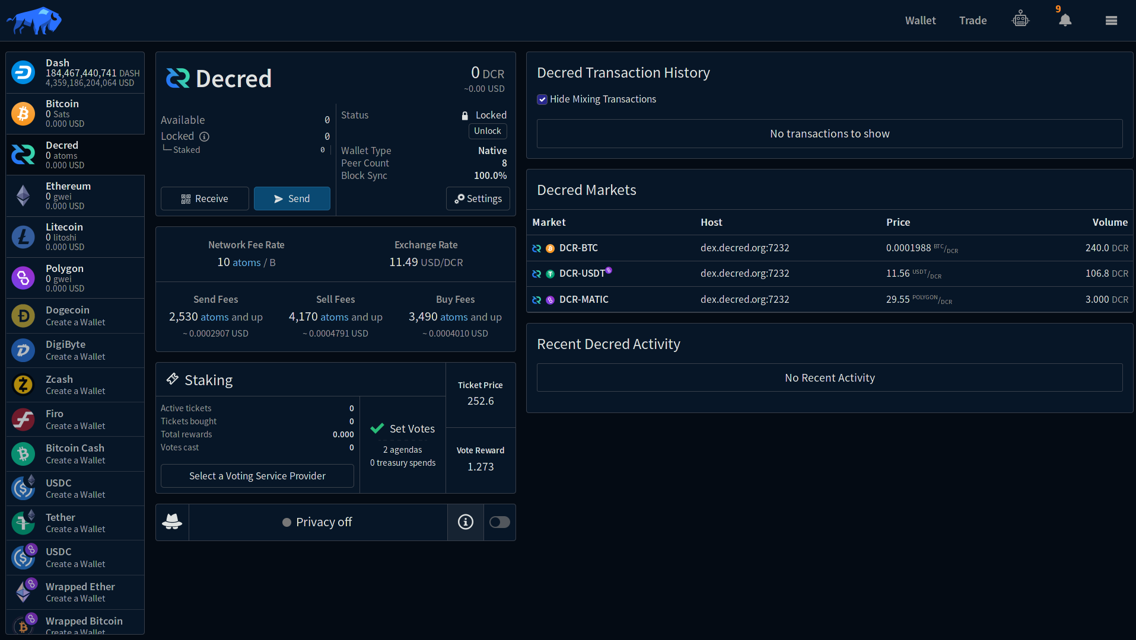Screen dimensions: 1136x640
Task: Open Decred wallet Settings
Action: (478, 199)
